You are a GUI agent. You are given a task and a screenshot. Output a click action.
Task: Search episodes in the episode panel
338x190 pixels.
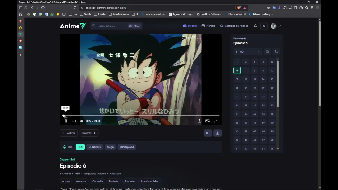[267, 52]
